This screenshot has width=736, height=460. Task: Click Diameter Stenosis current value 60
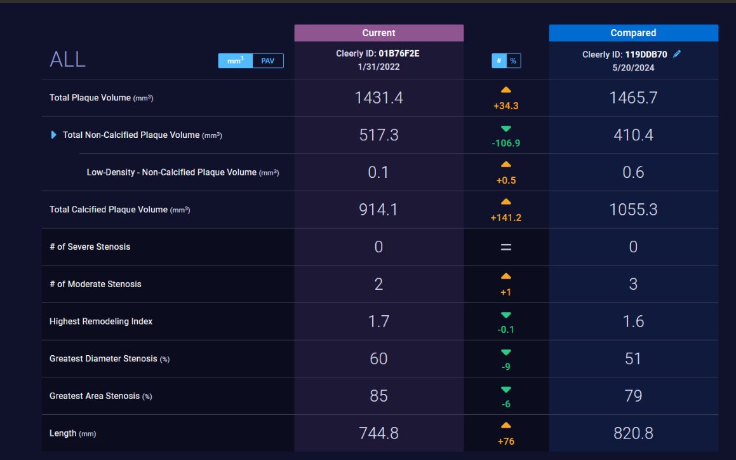(x=379, y=358)
